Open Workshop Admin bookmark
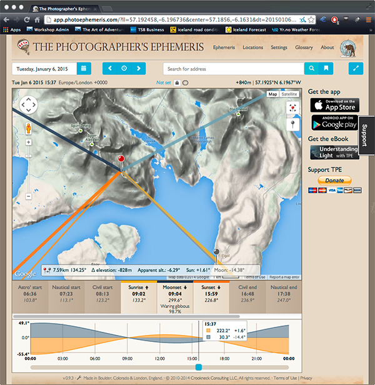Viewport: 375px width, 385px height. coord(48,30)
